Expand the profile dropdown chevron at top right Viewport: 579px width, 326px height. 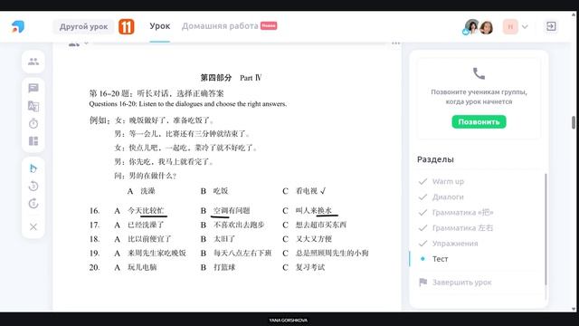pyautogui.click(x=525, y=26)
